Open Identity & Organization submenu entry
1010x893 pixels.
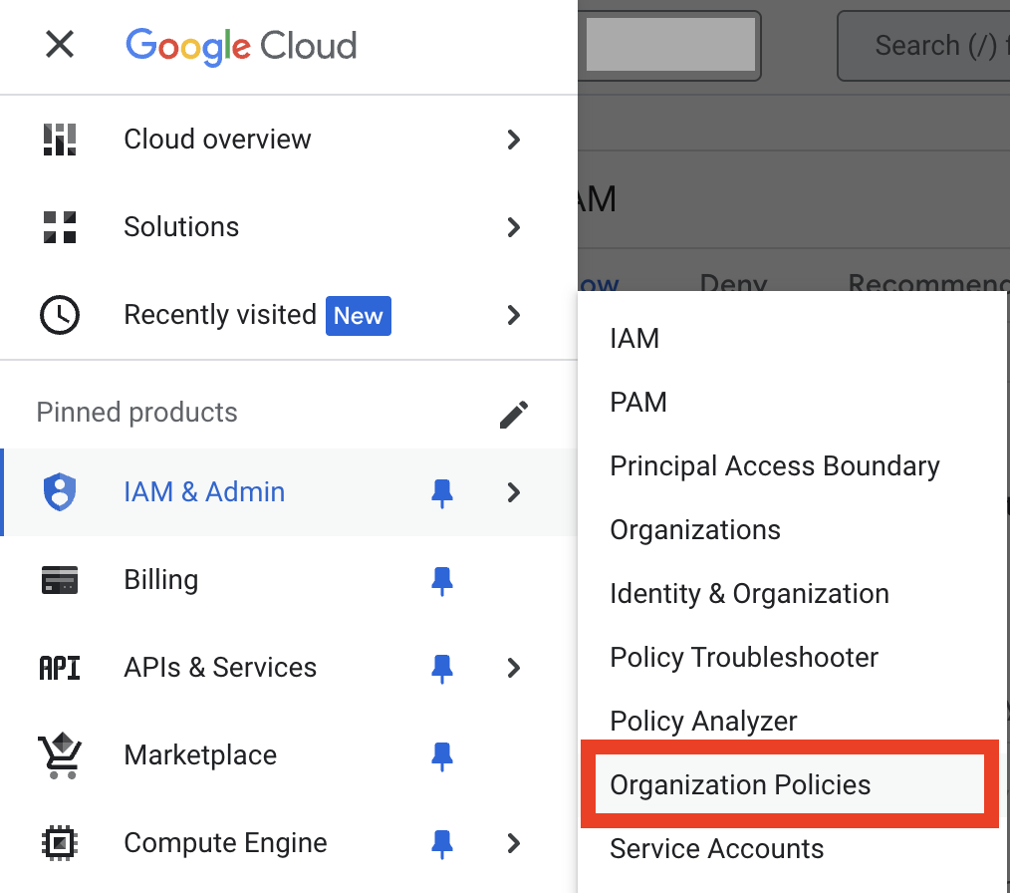(794, 593)
